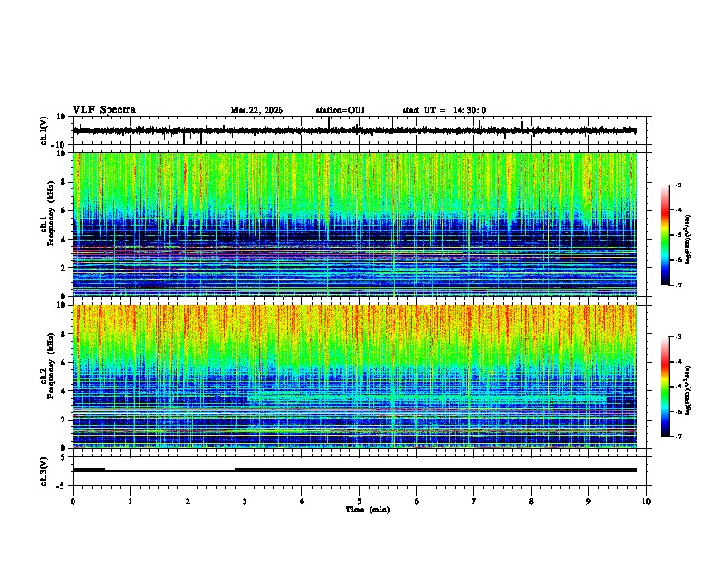Click the "6" tick on ch.1 frequency axis
This screenshot has height=562, width=728.
63,211
